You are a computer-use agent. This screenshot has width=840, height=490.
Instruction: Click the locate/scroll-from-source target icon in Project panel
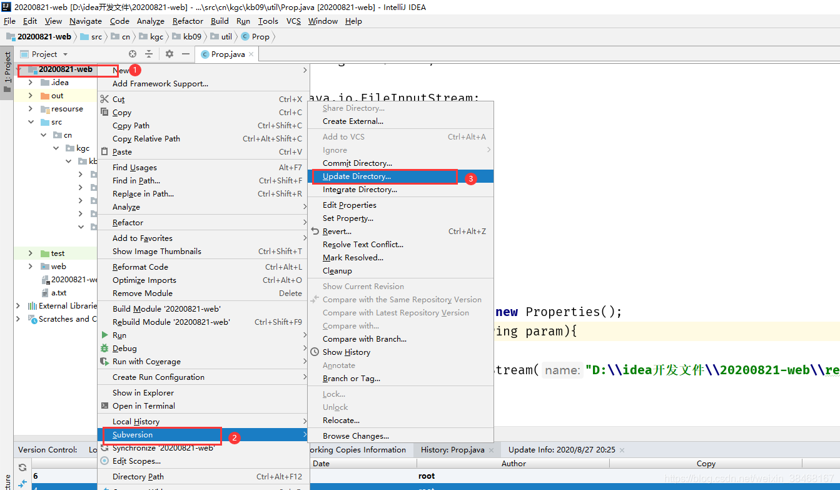[133, 54]
